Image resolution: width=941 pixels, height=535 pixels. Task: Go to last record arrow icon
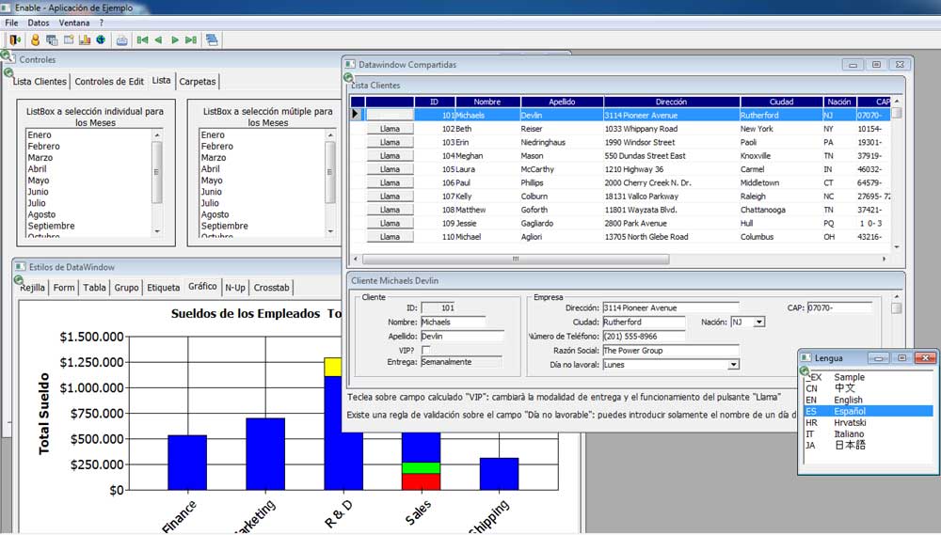pos(191,39)
